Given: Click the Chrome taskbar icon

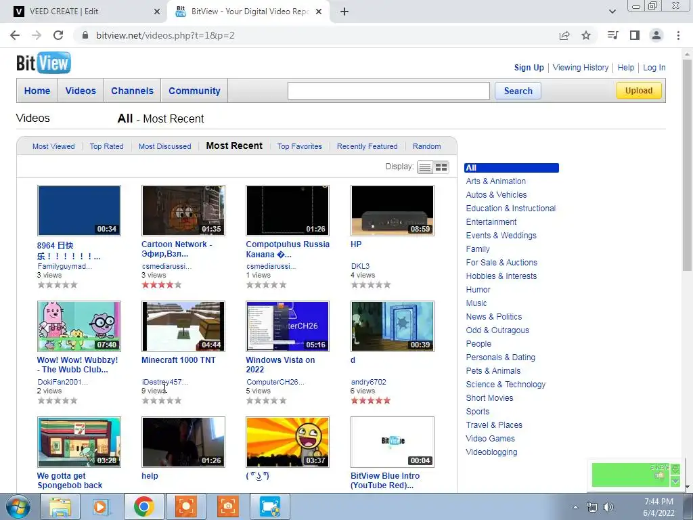Looking at the screenshot, I should click(144, 506).
